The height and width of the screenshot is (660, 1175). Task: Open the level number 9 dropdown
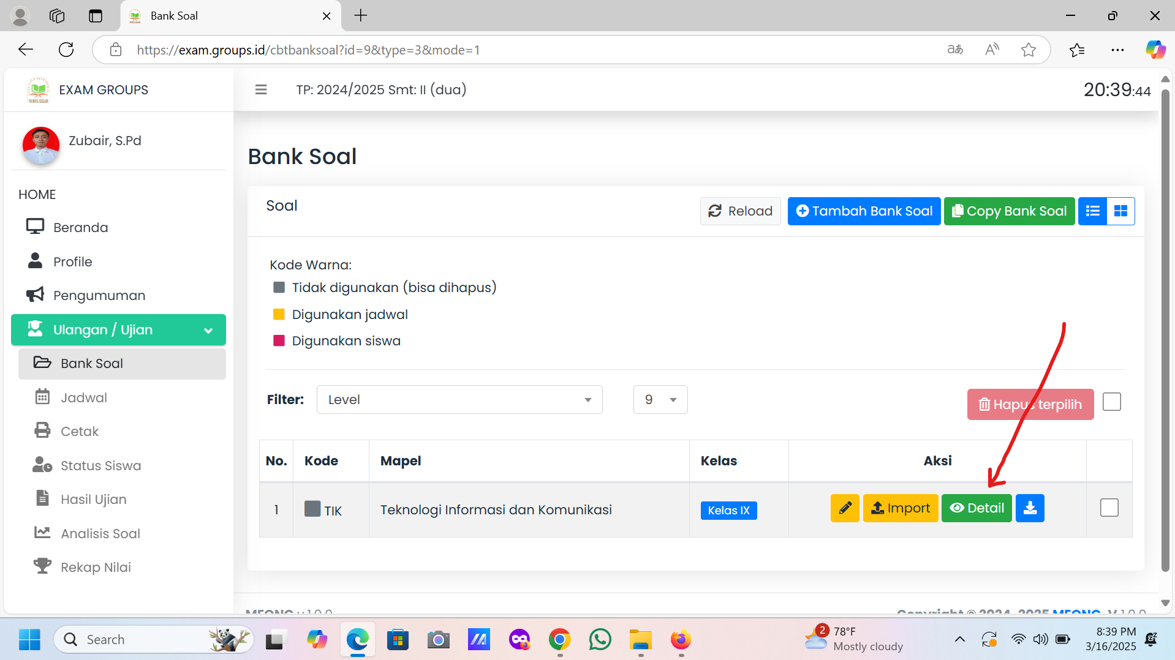click(660, 400)
